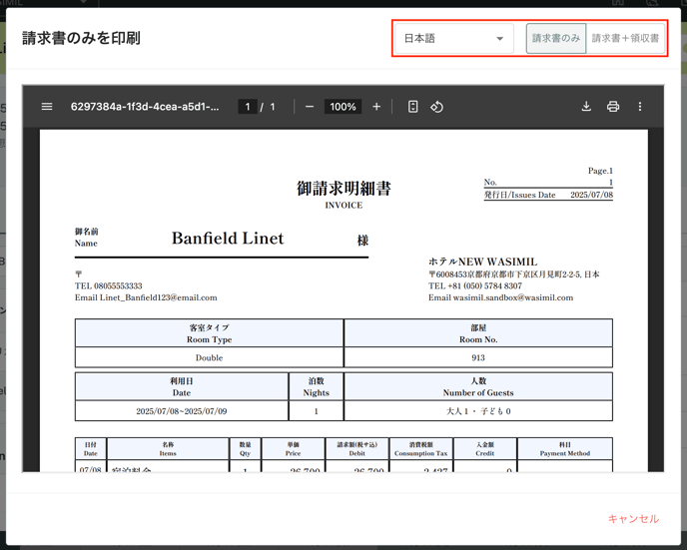Open the PDF viewer more actions menu
This screenshot has width=687, height=550.
point(640,107)
